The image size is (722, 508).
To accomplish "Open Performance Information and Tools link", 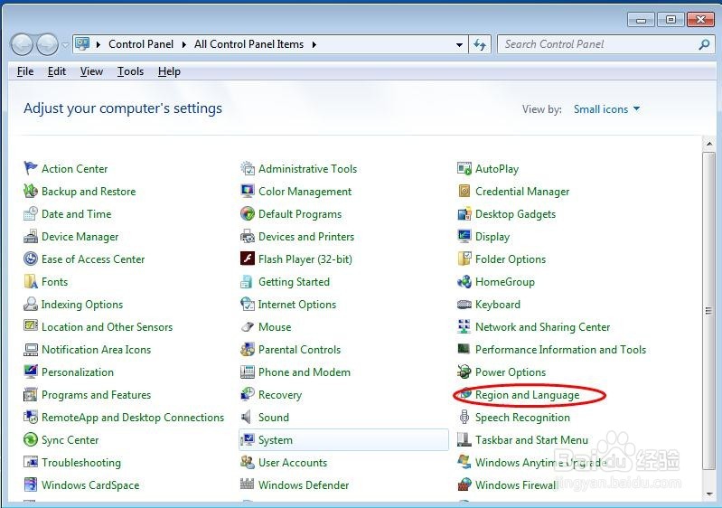I will pyautogui.click(x=560, y=350).
